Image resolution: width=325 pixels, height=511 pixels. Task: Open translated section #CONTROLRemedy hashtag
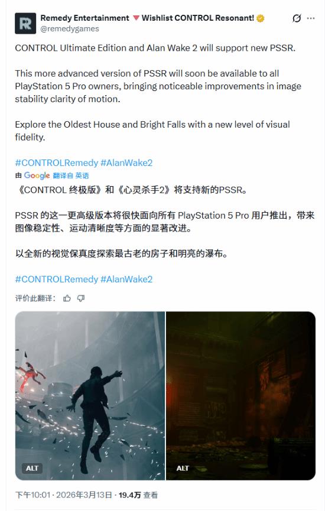[x=56, y=279]
